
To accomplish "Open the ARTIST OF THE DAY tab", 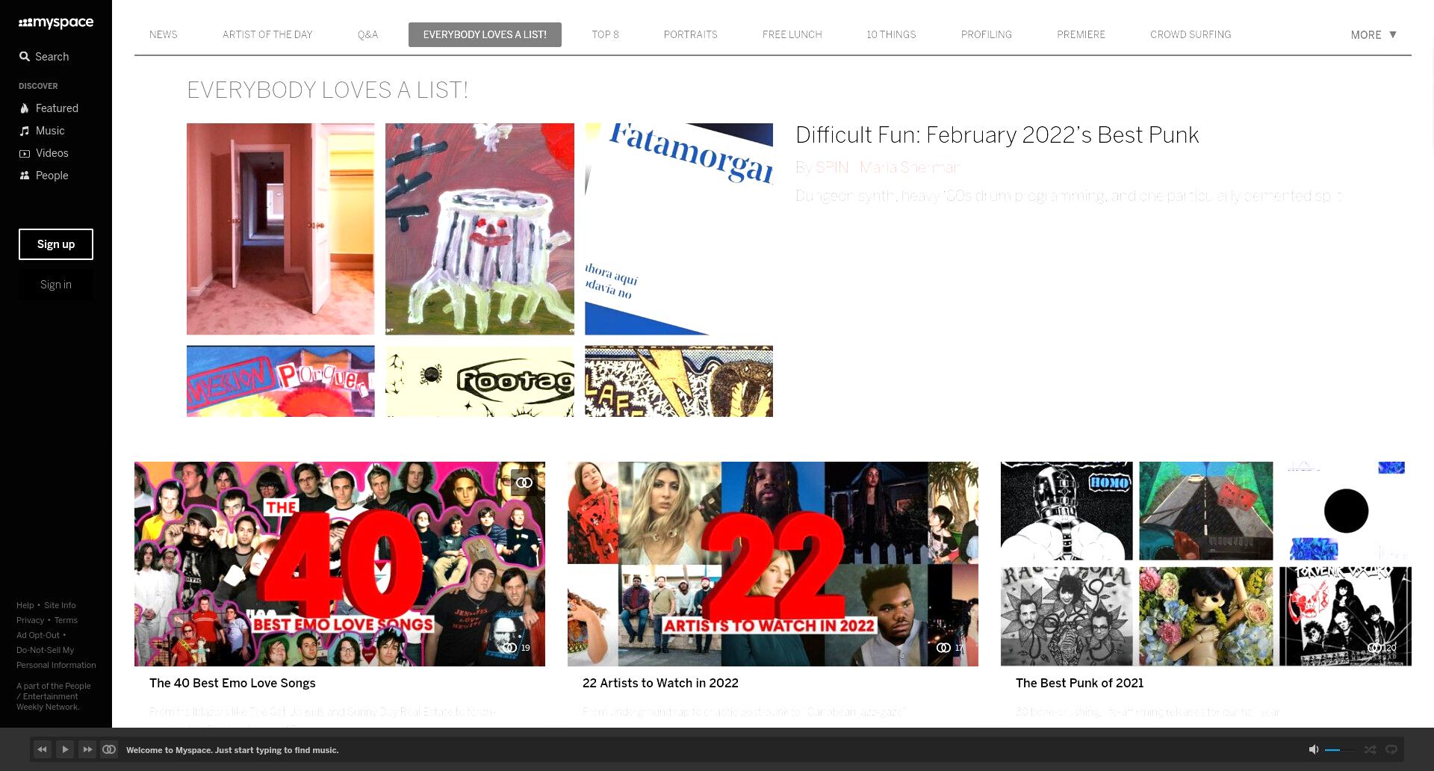I will [267, 35].
